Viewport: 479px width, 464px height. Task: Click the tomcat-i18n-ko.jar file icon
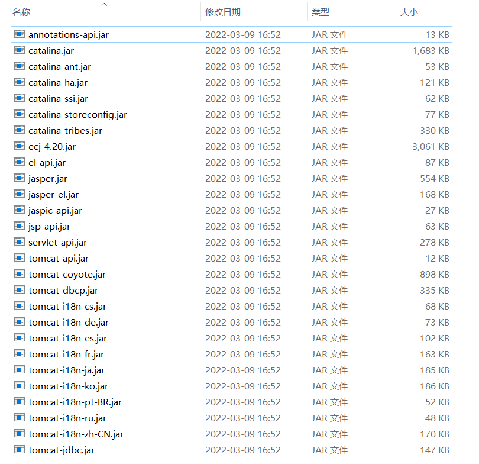(20, 385)
